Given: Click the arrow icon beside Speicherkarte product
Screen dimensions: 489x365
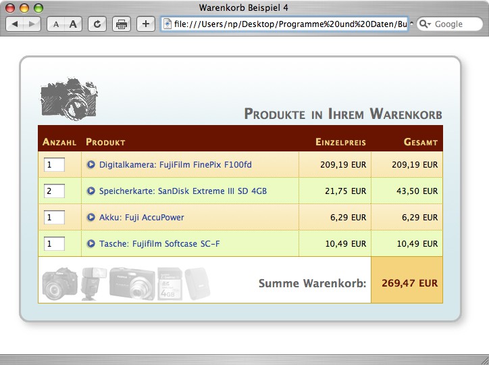Looking at the screenshot, I should [x=91, y=191].
